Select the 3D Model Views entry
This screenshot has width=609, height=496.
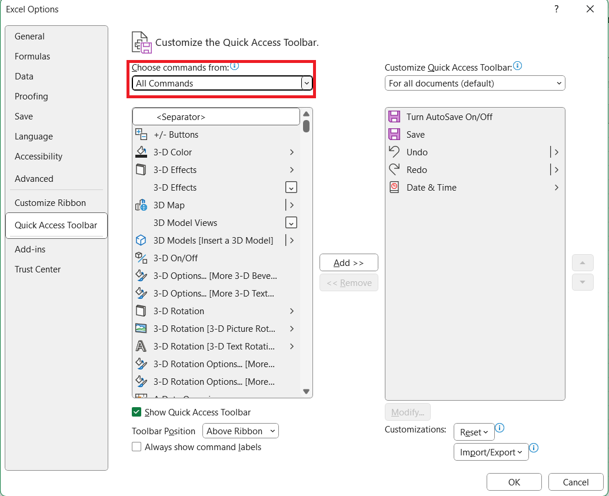click(217, 222)
